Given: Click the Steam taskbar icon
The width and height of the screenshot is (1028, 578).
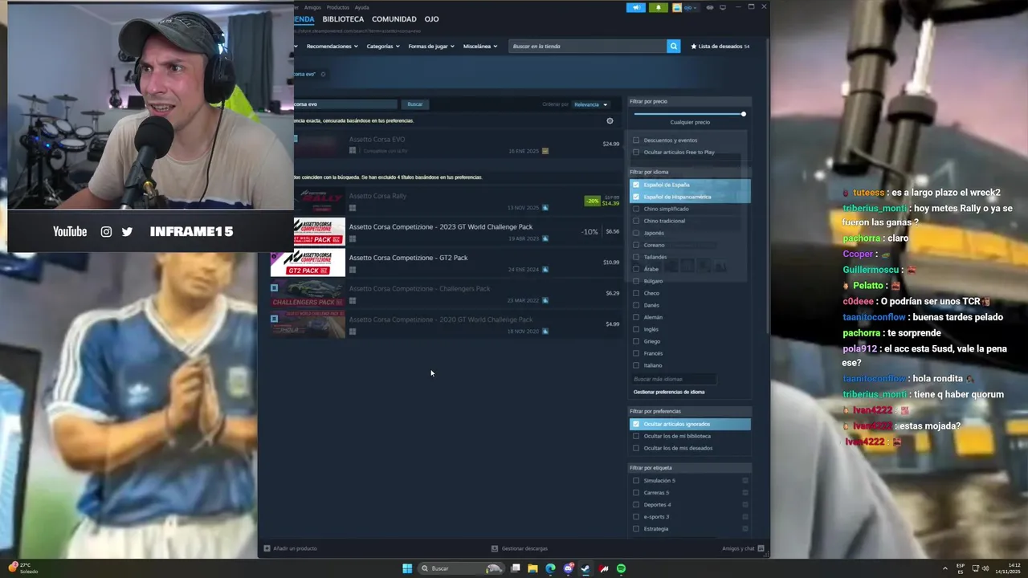Looking at the screenshot, I should [x=585, y=568].
